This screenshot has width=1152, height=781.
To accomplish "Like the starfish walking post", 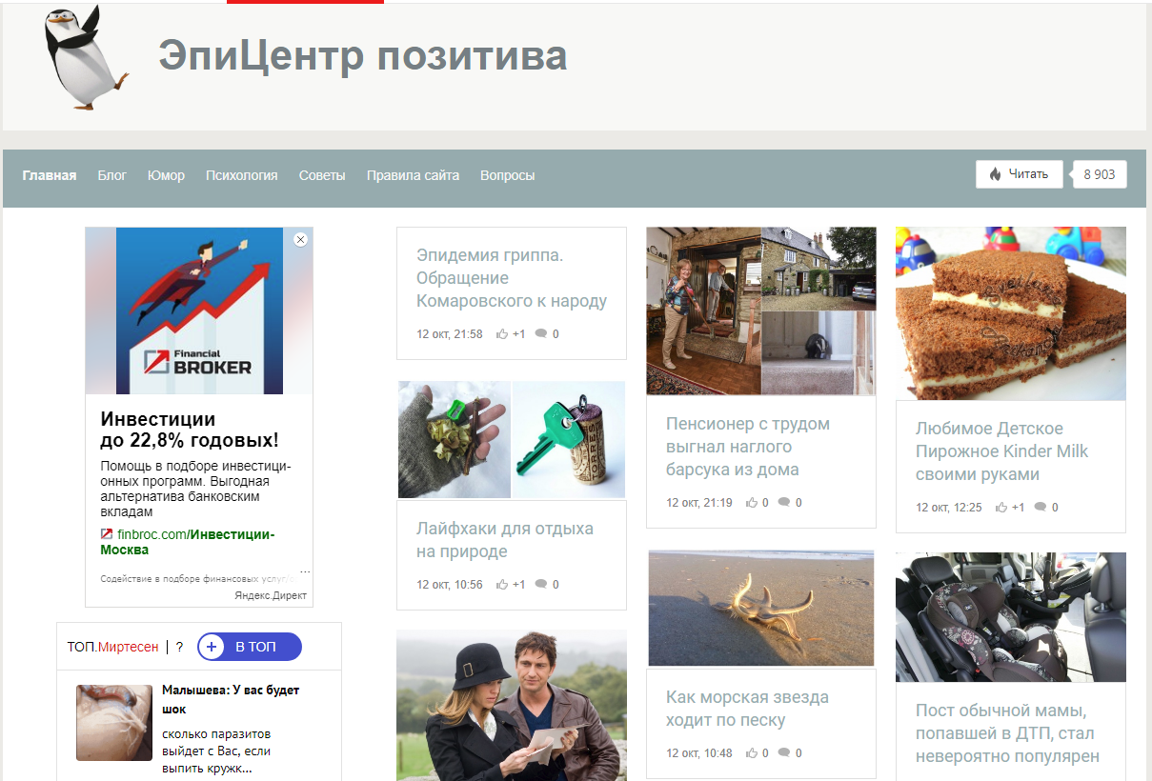I will pyautogui.click(x=752, y=753).
